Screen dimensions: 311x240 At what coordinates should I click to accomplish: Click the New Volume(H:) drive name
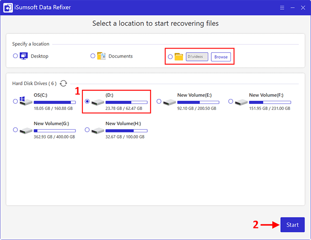123,124
